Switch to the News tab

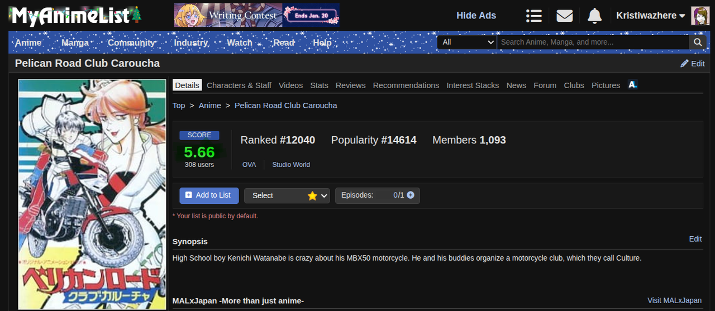coord(516,85)
